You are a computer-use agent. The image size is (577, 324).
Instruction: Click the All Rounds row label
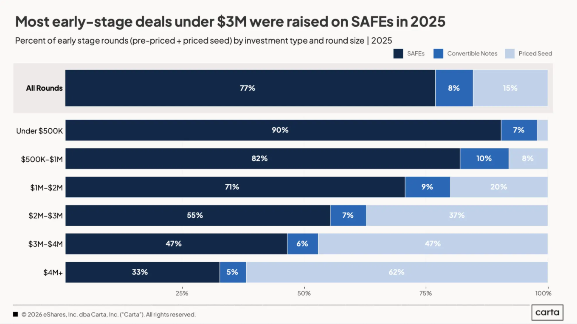point(44,88)
